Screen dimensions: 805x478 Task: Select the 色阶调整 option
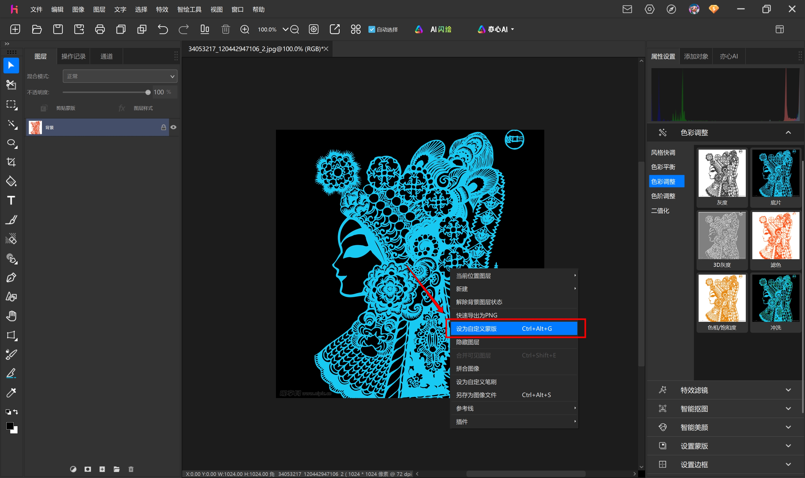(x=663, y=196)
